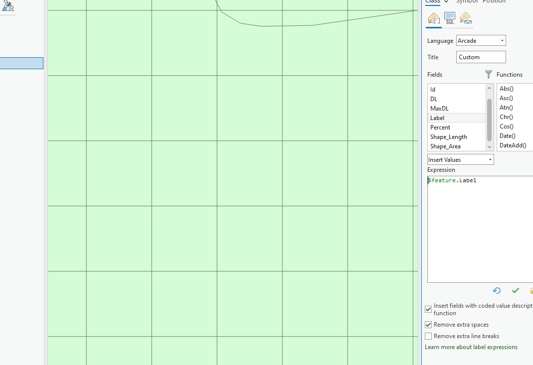The width and height of the screenshot is (533, 365).
Task: Open the Language dropdown
Action: click(x=501, y=40)
